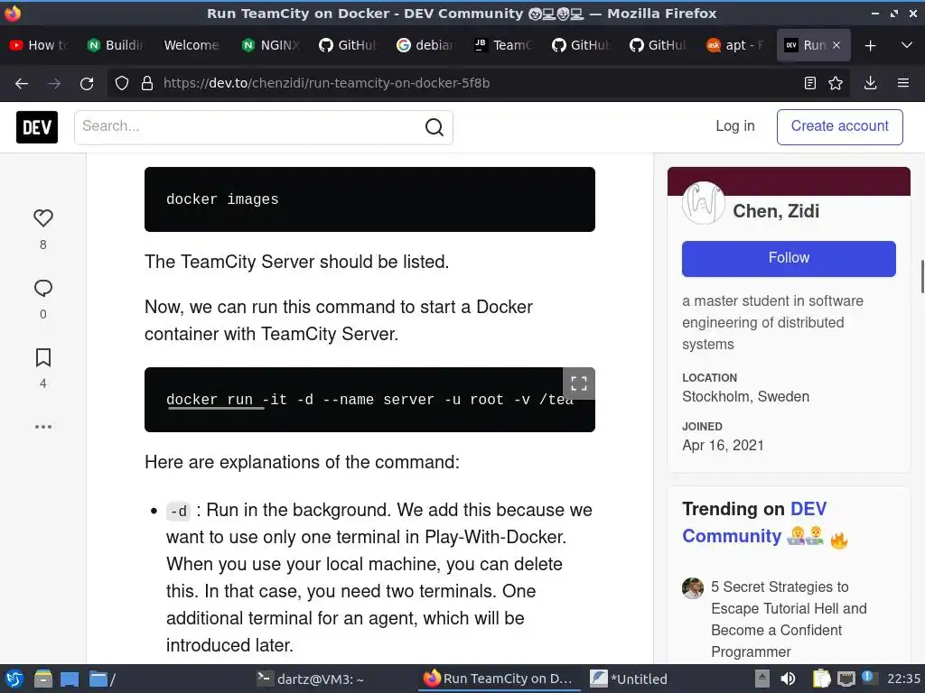This screenshot has height=693, width=925.
Task: Reload the page
Action: tap(87, 83)
